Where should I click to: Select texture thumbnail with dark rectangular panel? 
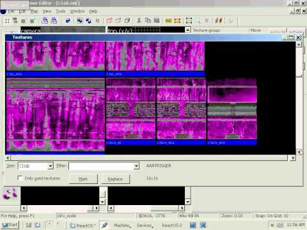pyautogui.click(x=232, y=109)
